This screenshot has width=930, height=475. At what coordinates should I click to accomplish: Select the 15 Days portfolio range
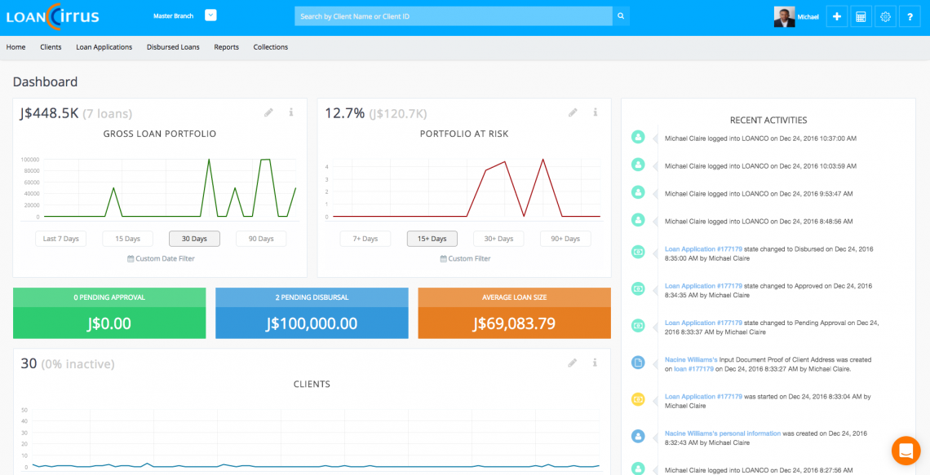coord(127,238)
